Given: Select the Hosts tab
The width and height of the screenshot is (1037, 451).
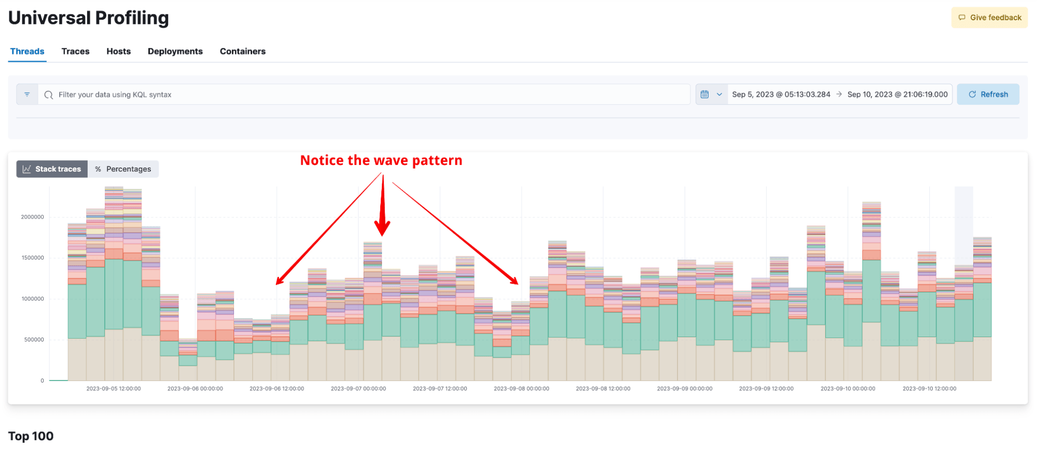Looking at the screenshot, I should 118,51.
